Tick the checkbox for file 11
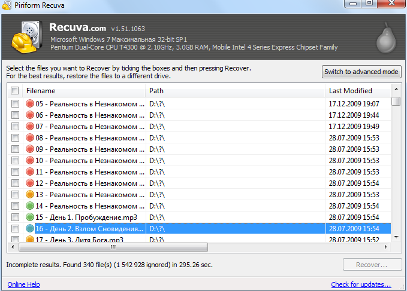The image size is (407, 291). (16, 172)
